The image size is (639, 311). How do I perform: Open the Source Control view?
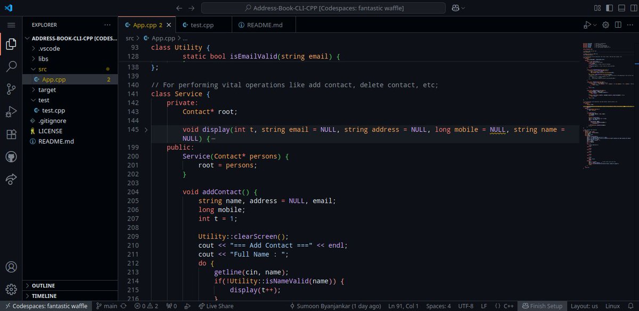pos(11,89)
